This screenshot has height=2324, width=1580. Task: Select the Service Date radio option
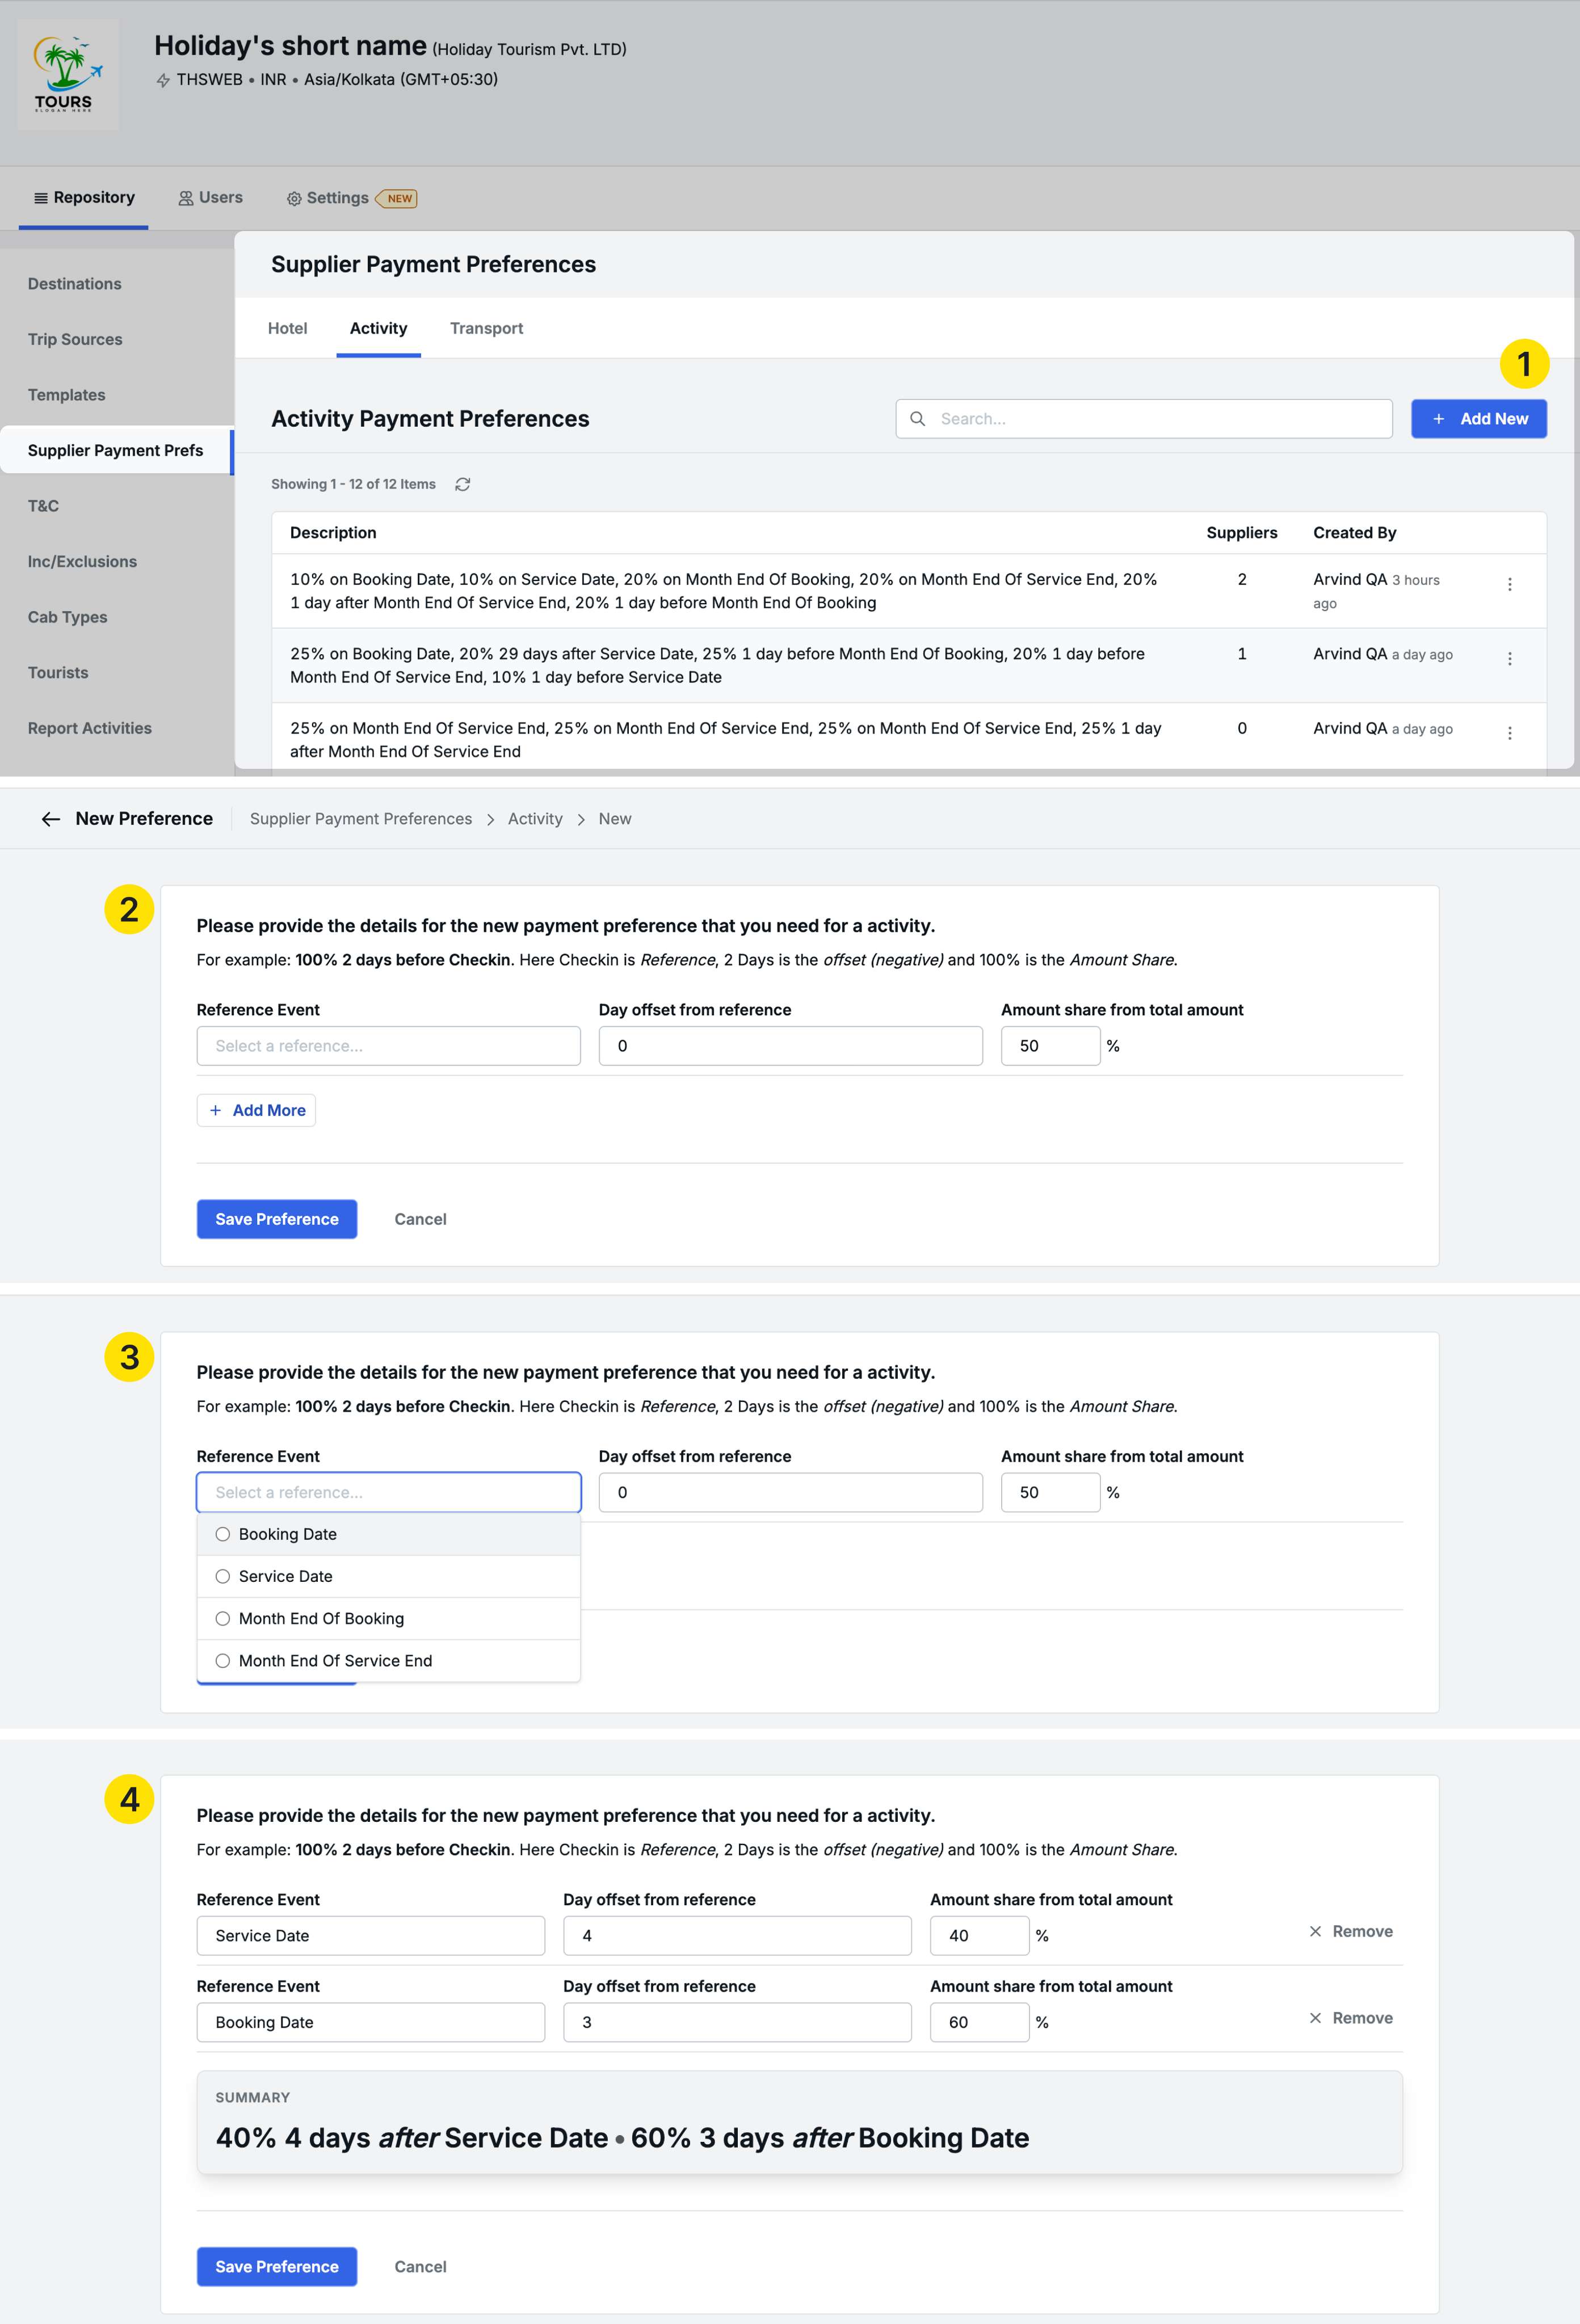point(223,1576)
